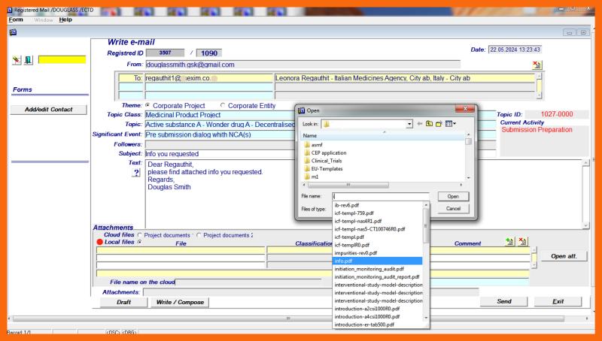Viewport: 602px width, 341px height.
Task: Expand the Look in folder dropdown
Action: click(x=409, y=124)
